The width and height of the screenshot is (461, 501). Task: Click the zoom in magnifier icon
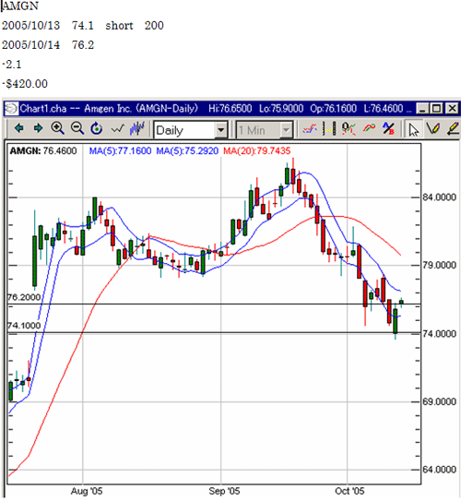(58, 128)
